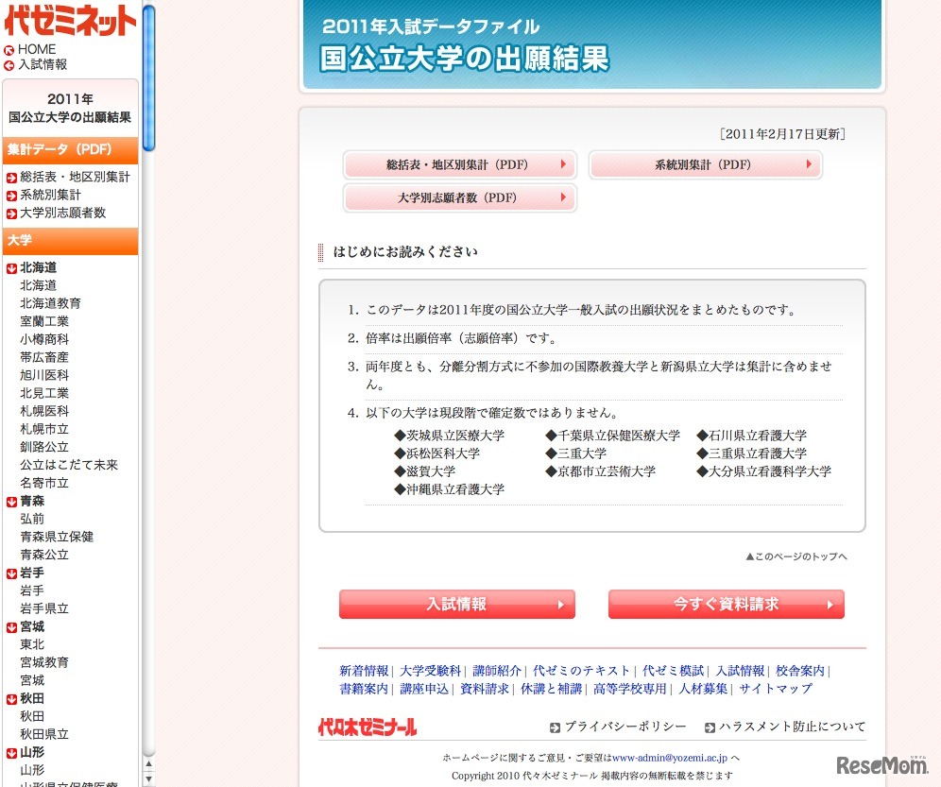Open 大学別志願者数 sidebar link
The image size is (941, 787).
click(63, 213)
